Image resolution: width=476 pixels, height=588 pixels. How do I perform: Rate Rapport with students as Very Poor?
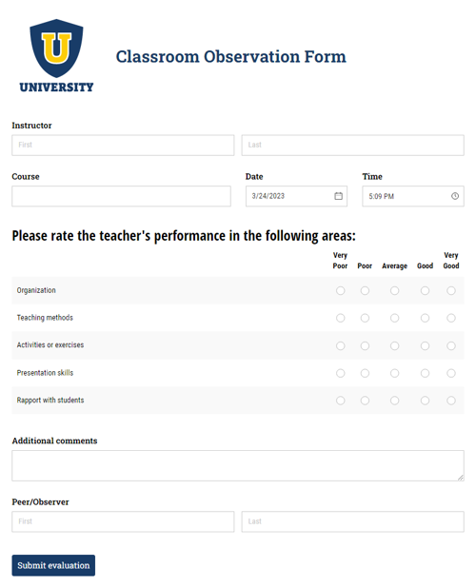340,401
